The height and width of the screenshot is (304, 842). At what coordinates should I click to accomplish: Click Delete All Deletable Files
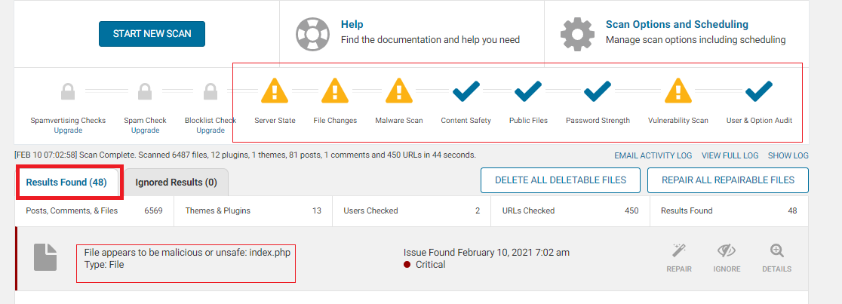pyautogui.click(x=561, y=180)
